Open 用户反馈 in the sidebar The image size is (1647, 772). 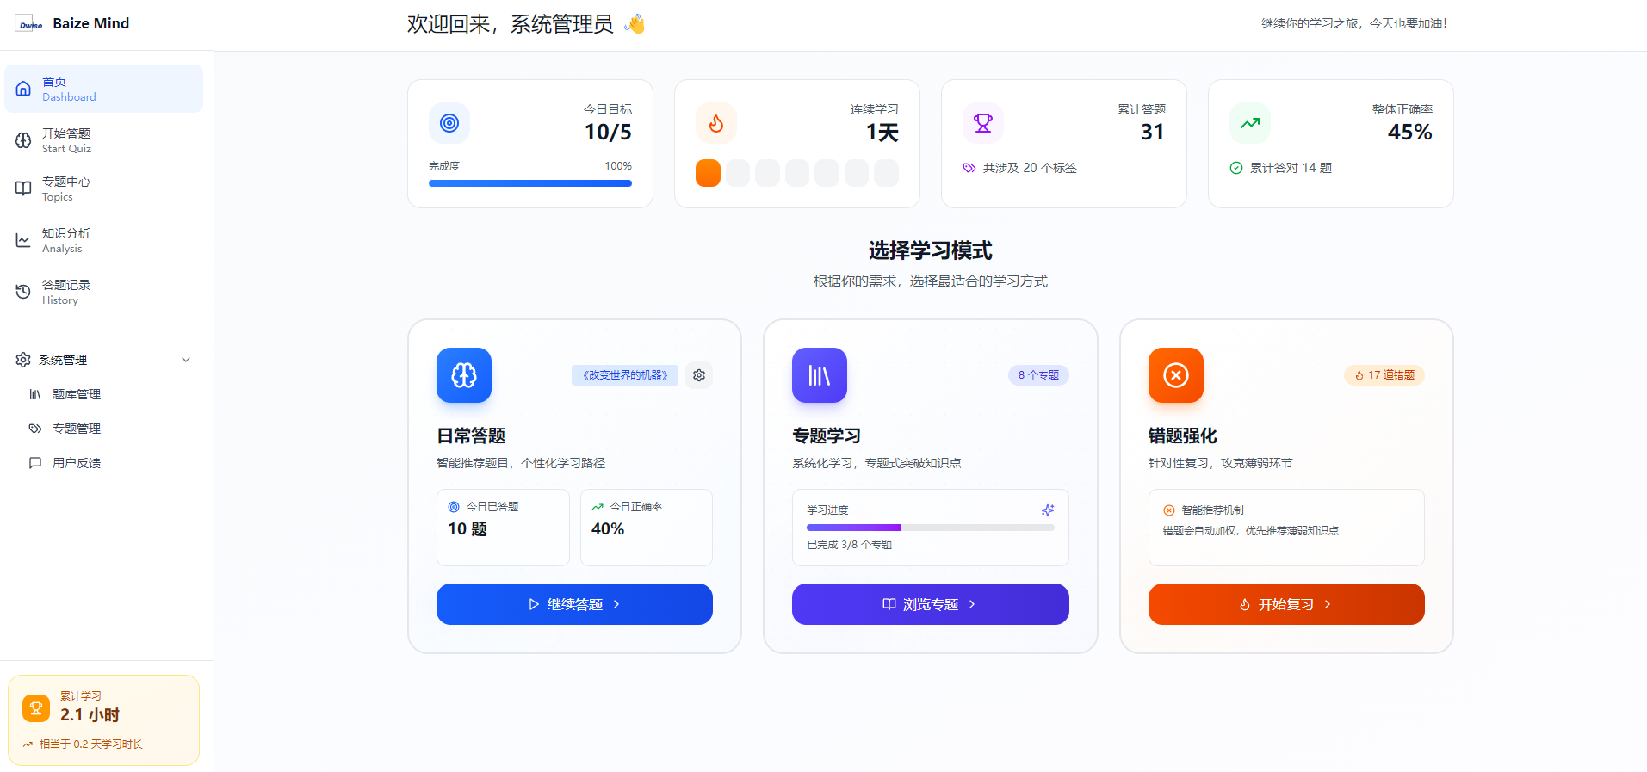pos(77,463)
